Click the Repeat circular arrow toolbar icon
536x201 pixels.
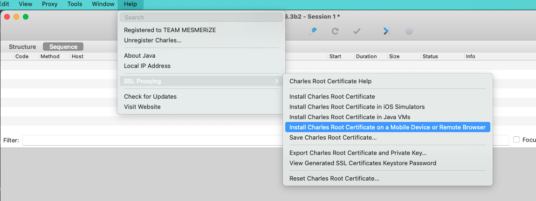[x=335, y=31]
